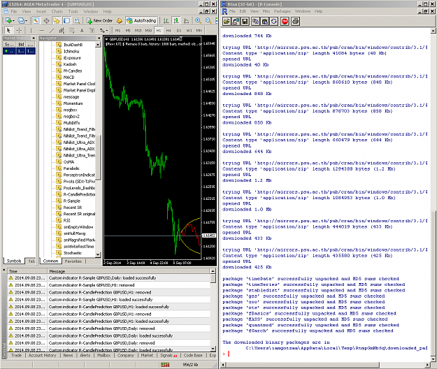Viewport: 437px width, 369px height.
Task: Click the New Order button
Action: [99, 20]
